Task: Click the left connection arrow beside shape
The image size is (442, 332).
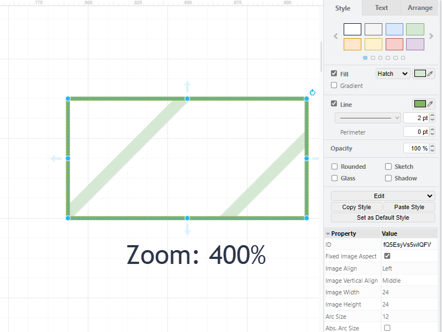Action: click(x=56, y=159)
